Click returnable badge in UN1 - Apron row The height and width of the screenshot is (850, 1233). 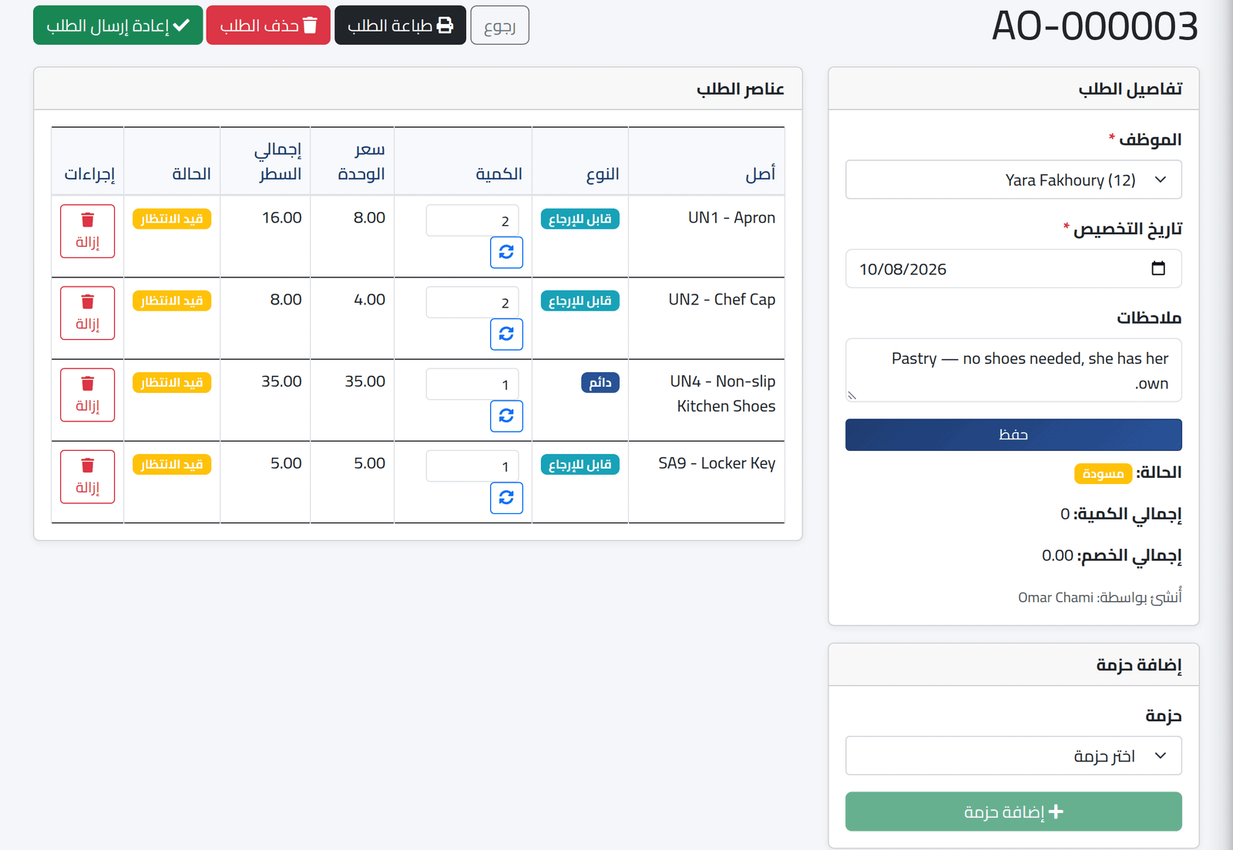pos(580,219)
